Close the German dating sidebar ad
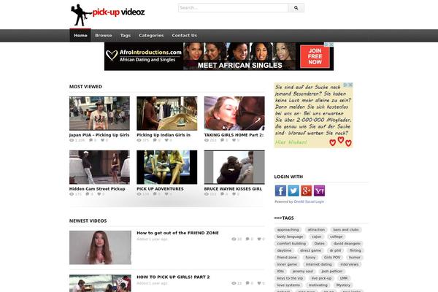The width and height of the screenshot is (438, 292). coord(350,85)
